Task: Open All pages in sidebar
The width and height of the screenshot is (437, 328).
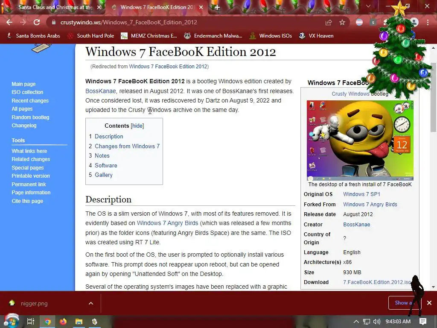Action: 22,109
